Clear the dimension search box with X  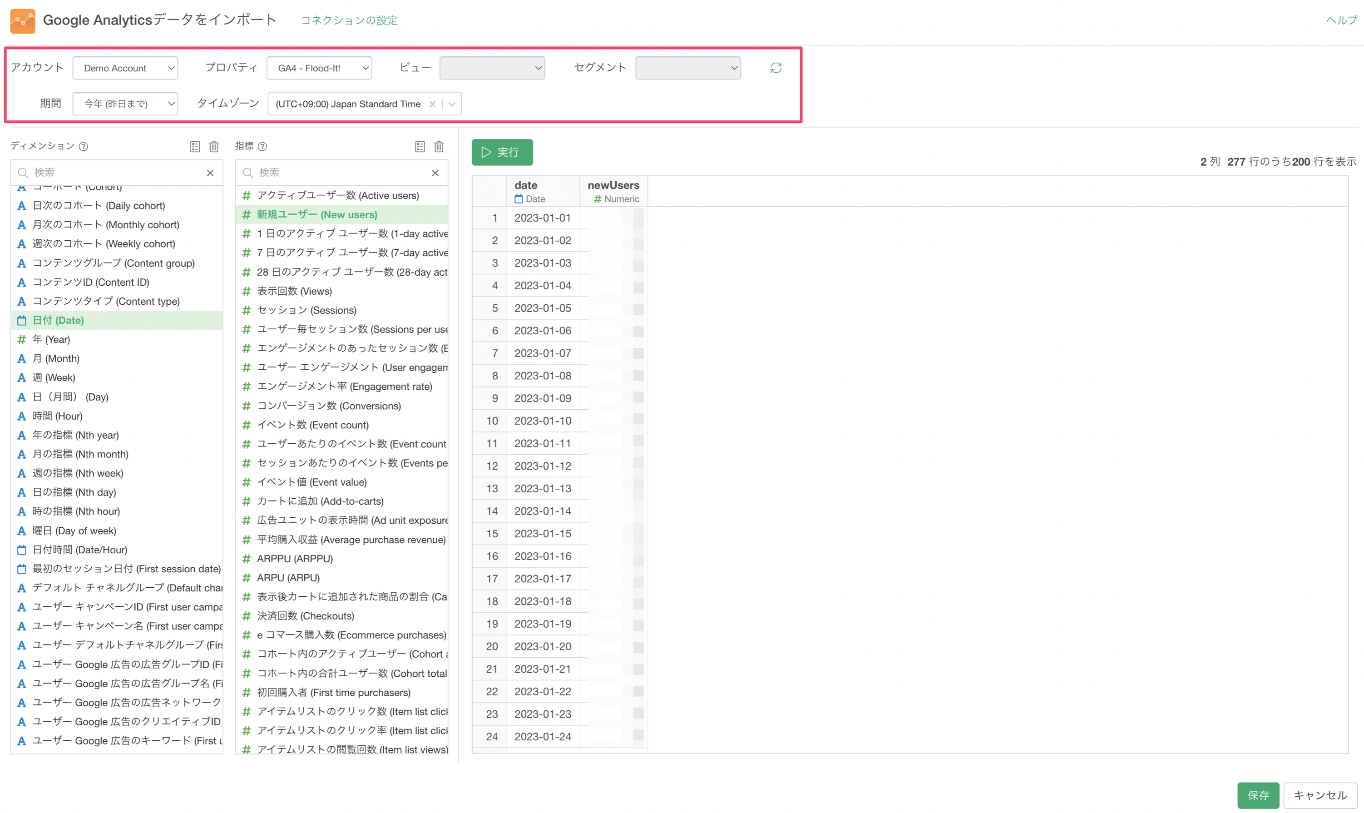pyautogui.click(x=210, y=173)
